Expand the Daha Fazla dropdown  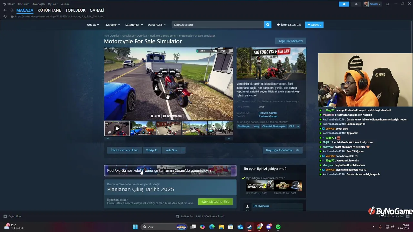156,25
